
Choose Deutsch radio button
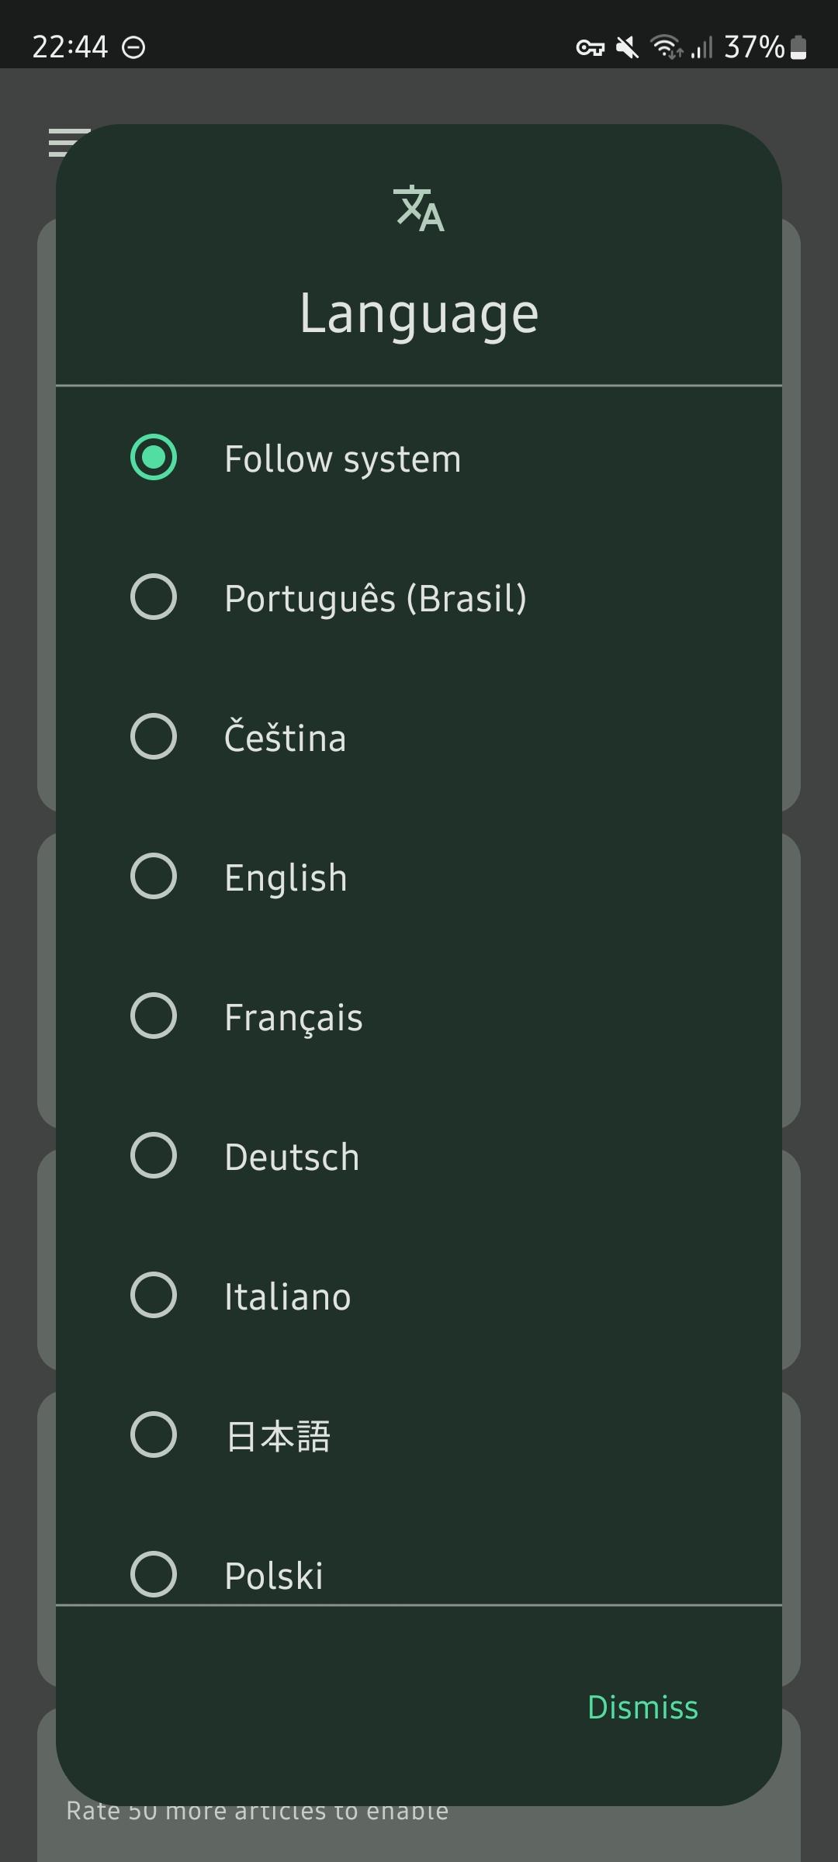pos(154,1156)
